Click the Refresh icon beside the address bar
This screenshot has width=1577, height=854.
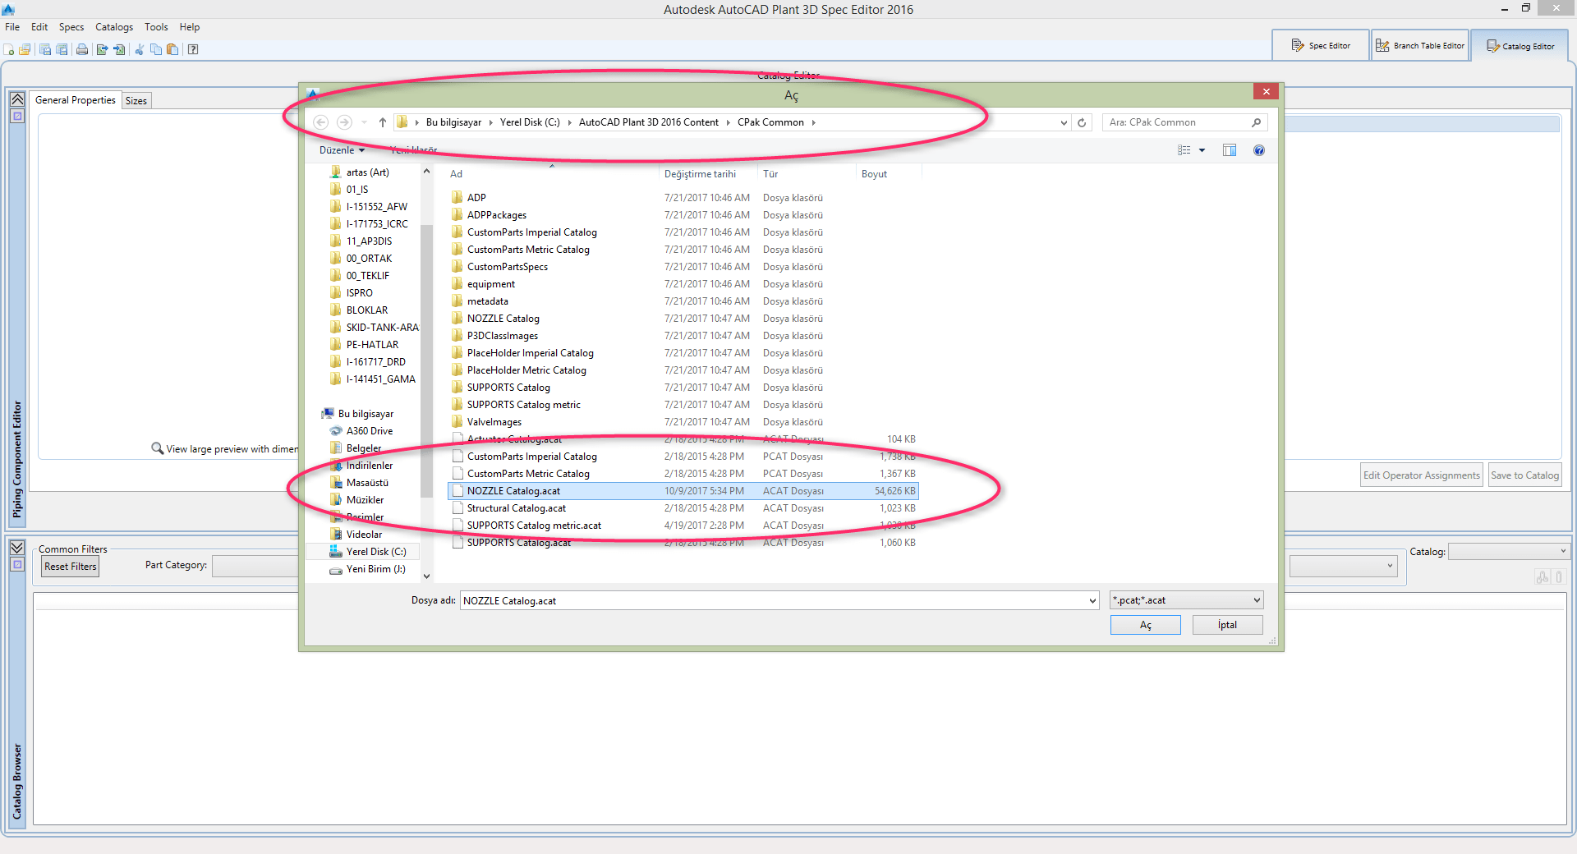(x=1082, y=122)
